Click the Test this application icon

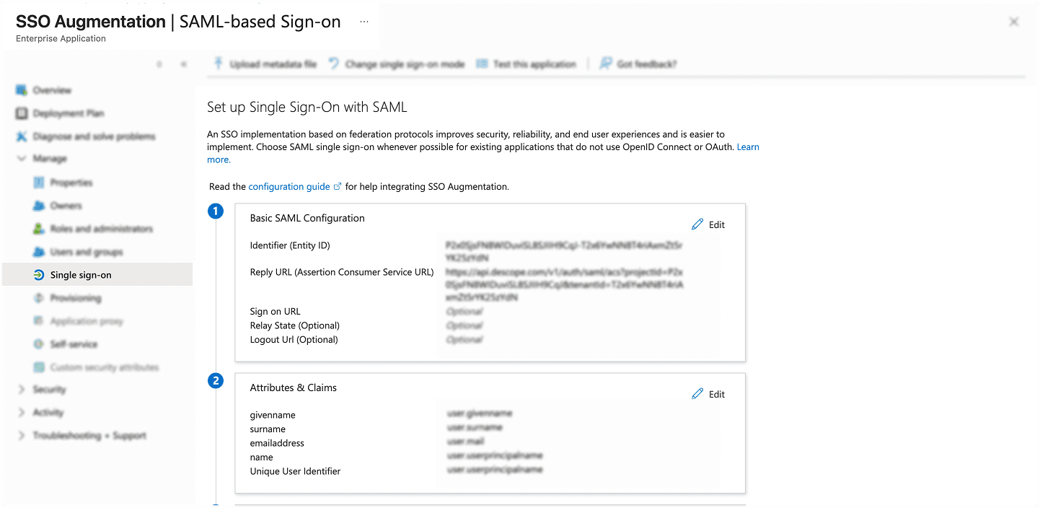[482, 64]
